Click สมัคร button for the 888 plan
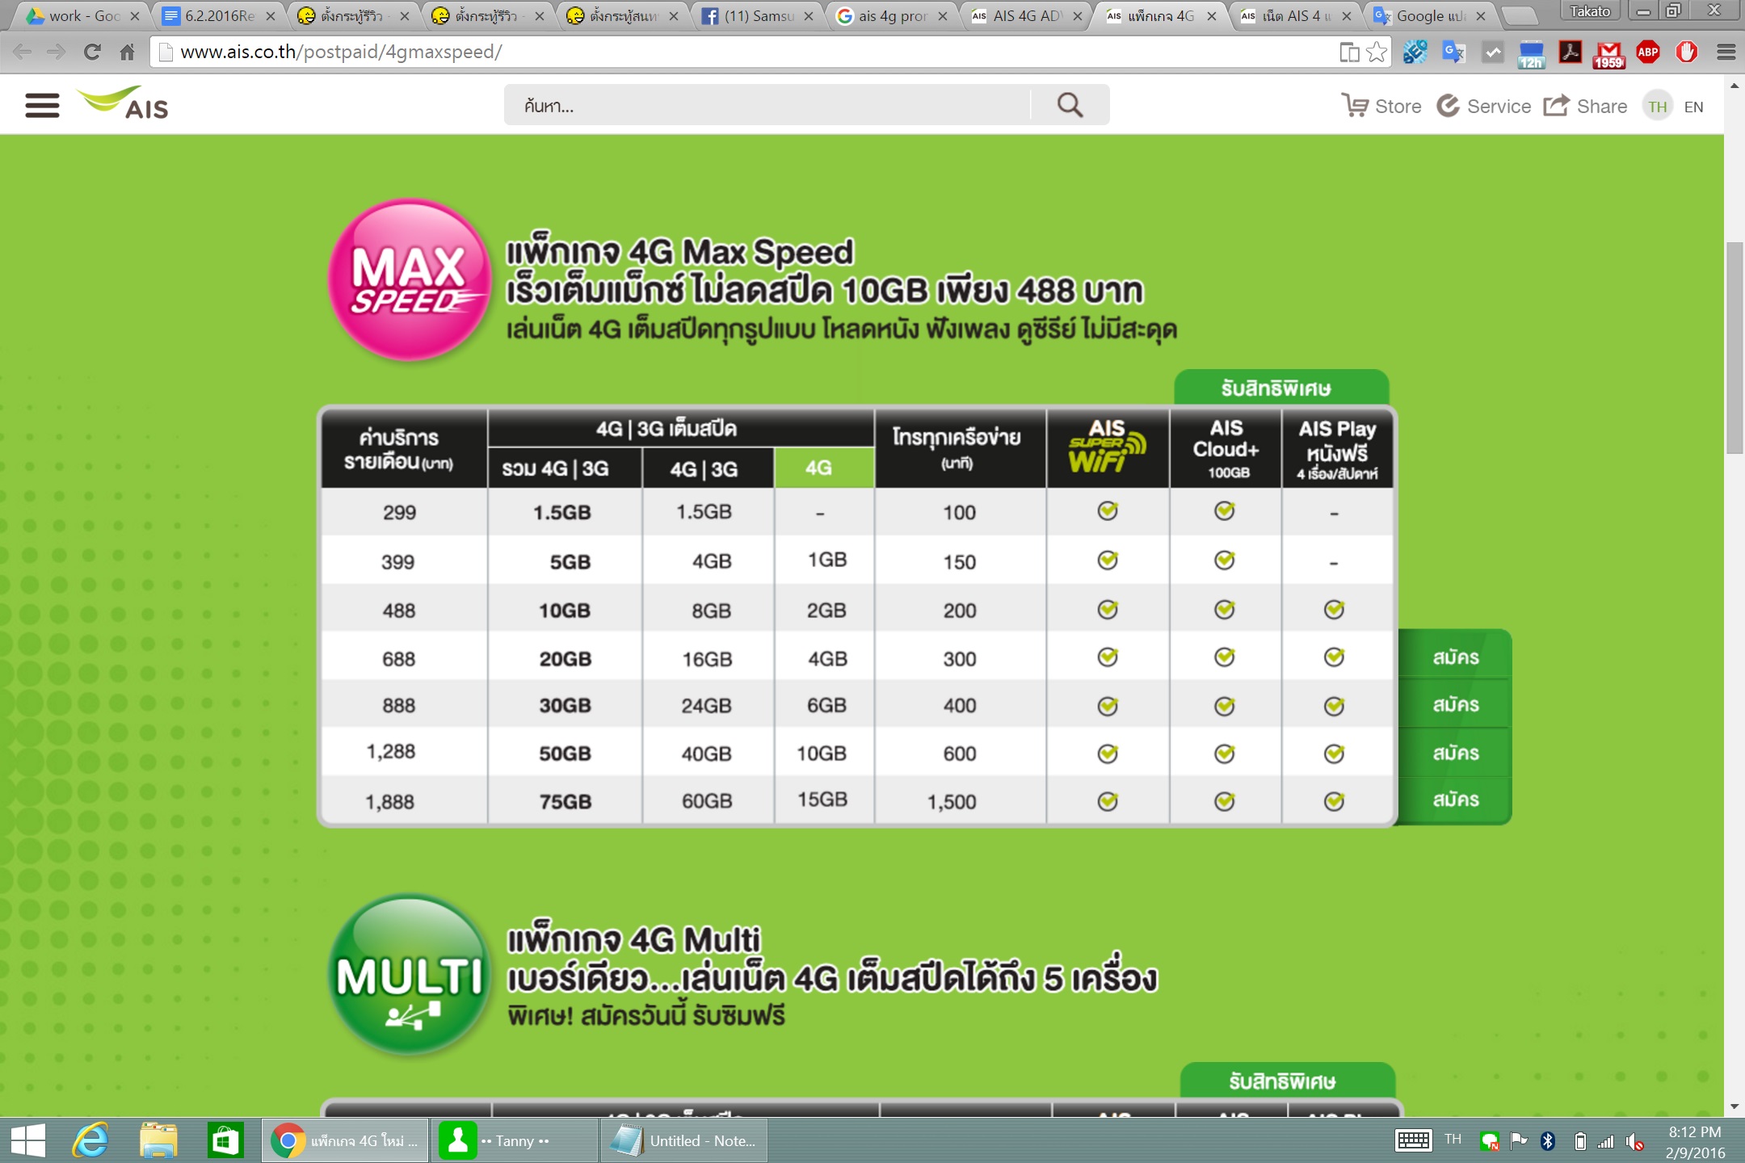The image size is (1745, 1163). pyautogui.click(x=1455, y=704)
